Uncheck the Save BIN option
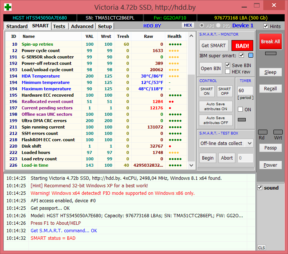The width and height of the screenshot is (288, 254). (228, 65)
